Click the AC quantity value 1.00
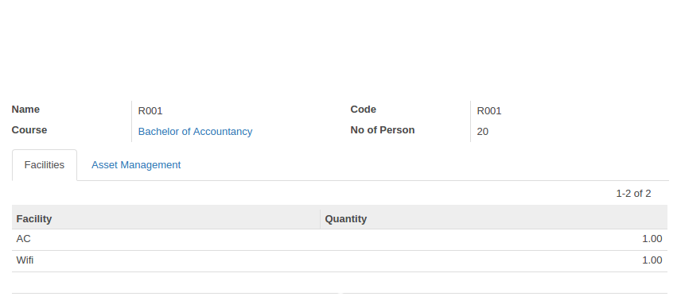Viewport: 677px width, 308px height. click(652, 239)
